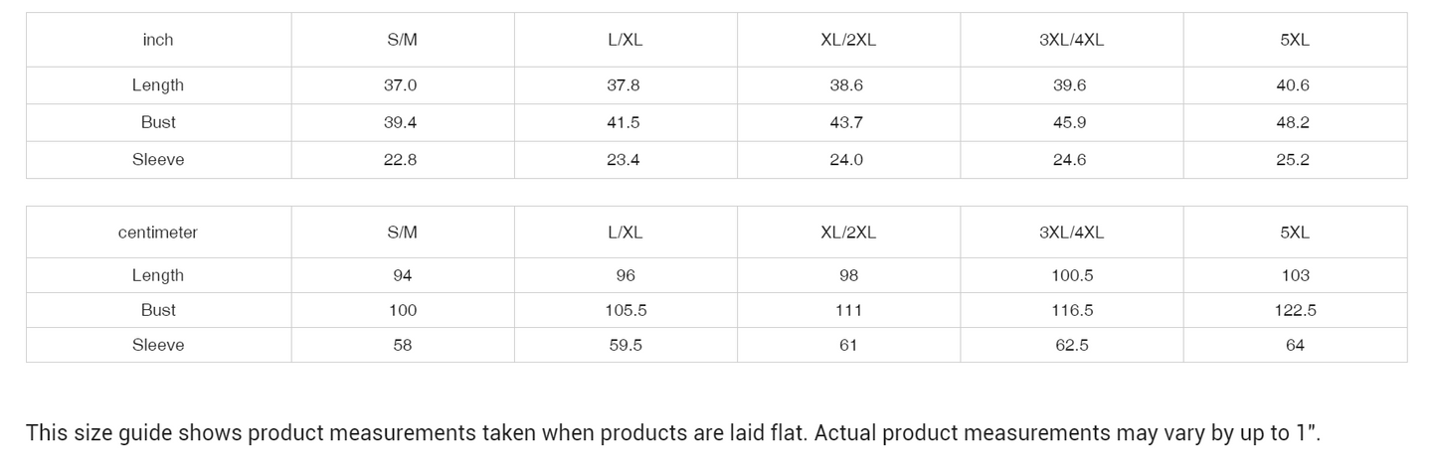This screenshot has height=472, width=1437.
Task: Click the Length row label in inch table
Action: [x=158, y=85]
